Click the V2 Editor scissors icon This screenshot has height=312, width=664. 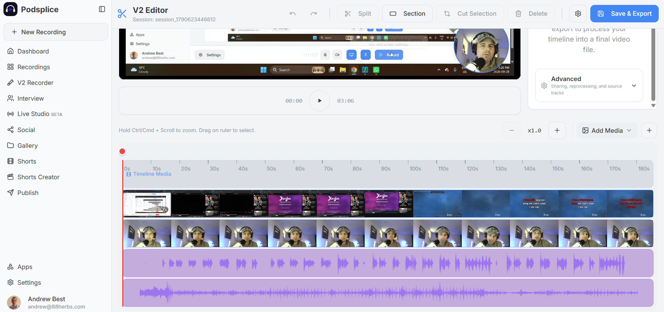pyautogui.click(x=122, y=14)
